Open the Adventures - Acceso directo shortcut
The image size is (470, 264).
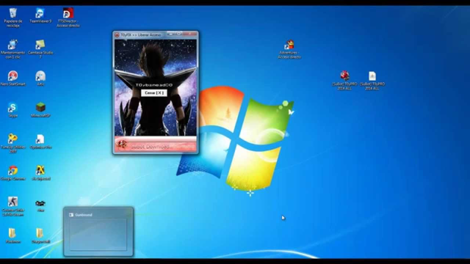289,45
